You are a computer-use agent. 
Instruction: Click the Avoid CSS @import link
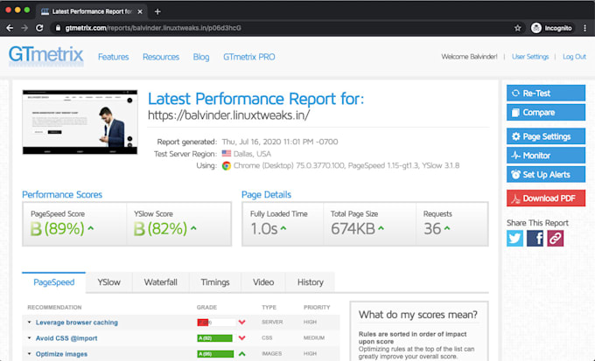click(x=66, y=338)
